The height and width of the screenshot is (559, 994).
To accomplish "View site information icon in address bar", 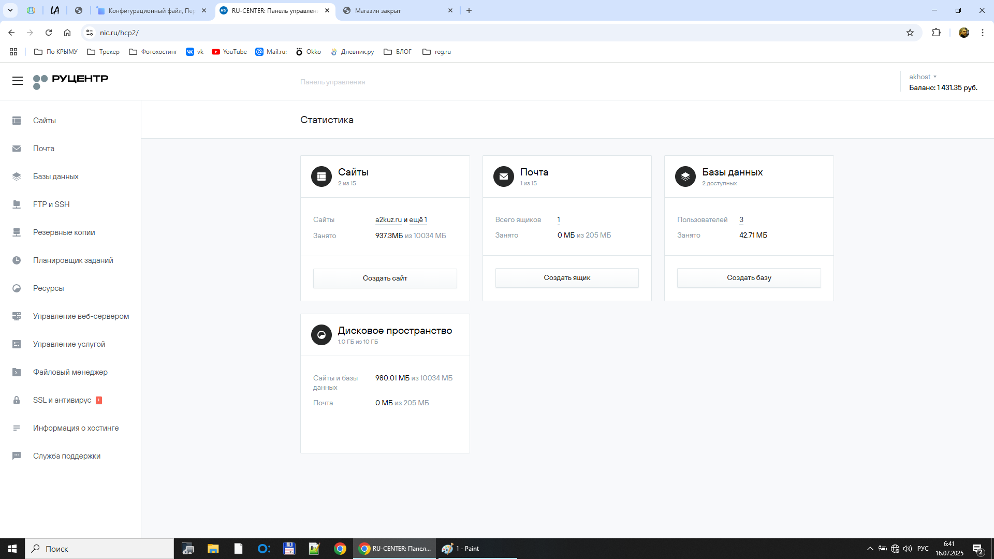I will coord(90,33).
